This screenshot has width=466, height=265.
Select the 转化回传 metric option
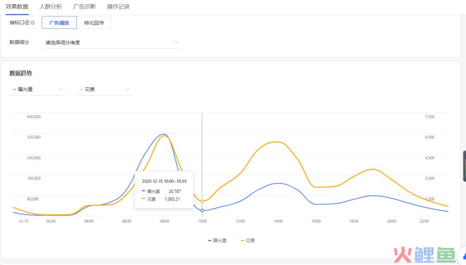pyautogui.click(x=94, y=22)
